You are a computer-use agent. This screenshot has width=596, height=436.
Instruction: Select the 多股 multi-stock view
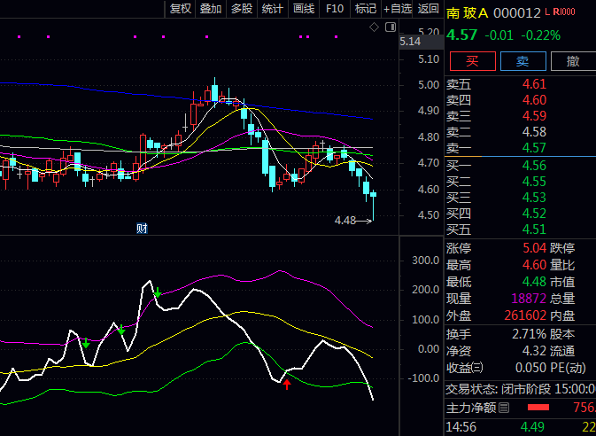tap(242, 8)
